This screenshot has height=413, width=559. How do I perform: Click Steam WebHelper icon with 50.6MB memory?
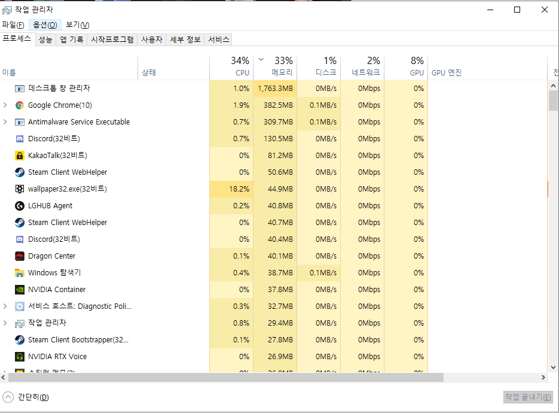(x=20, y=172)
